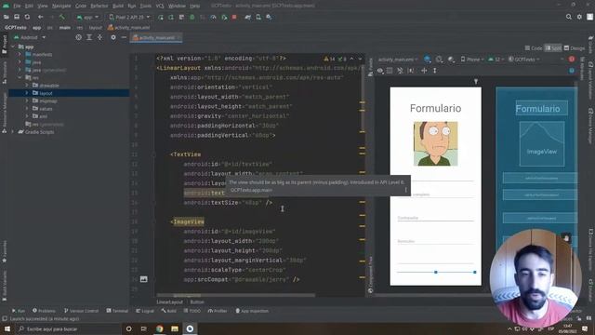Click the Debug app bug icon
This screenshot has height=335, width=595.
tap(192, 17)
